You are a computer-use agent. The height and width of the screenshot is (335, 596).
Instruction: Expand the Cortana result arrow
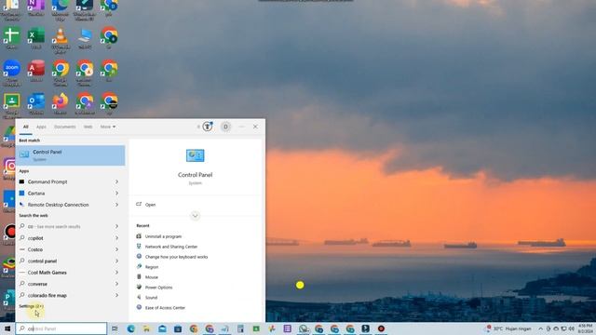pyautogui.click(x=116, y=194)
